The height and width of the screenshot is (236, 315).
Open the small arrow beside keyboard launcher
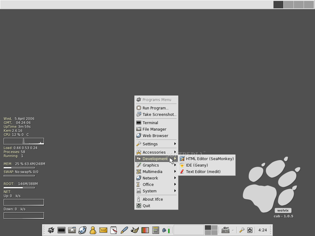[233, 230]
